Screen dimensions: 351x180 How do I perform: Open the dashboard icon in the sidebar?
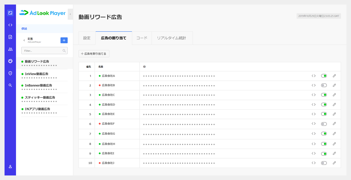pyautogui.click(x=10, y=13)
